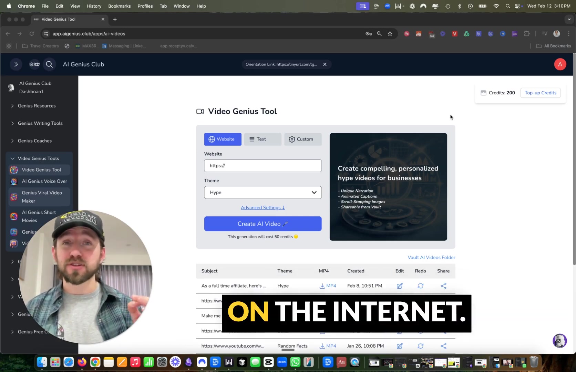The image size is (576, 372).
Task: Open Vault AI Videos Folder link
Action: pyautogui.click(x=431, y=257)
